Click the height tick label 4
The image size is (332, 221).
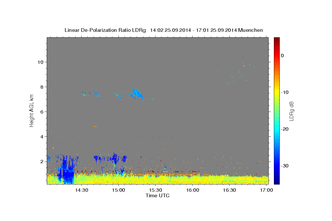(x=42, y=136)
